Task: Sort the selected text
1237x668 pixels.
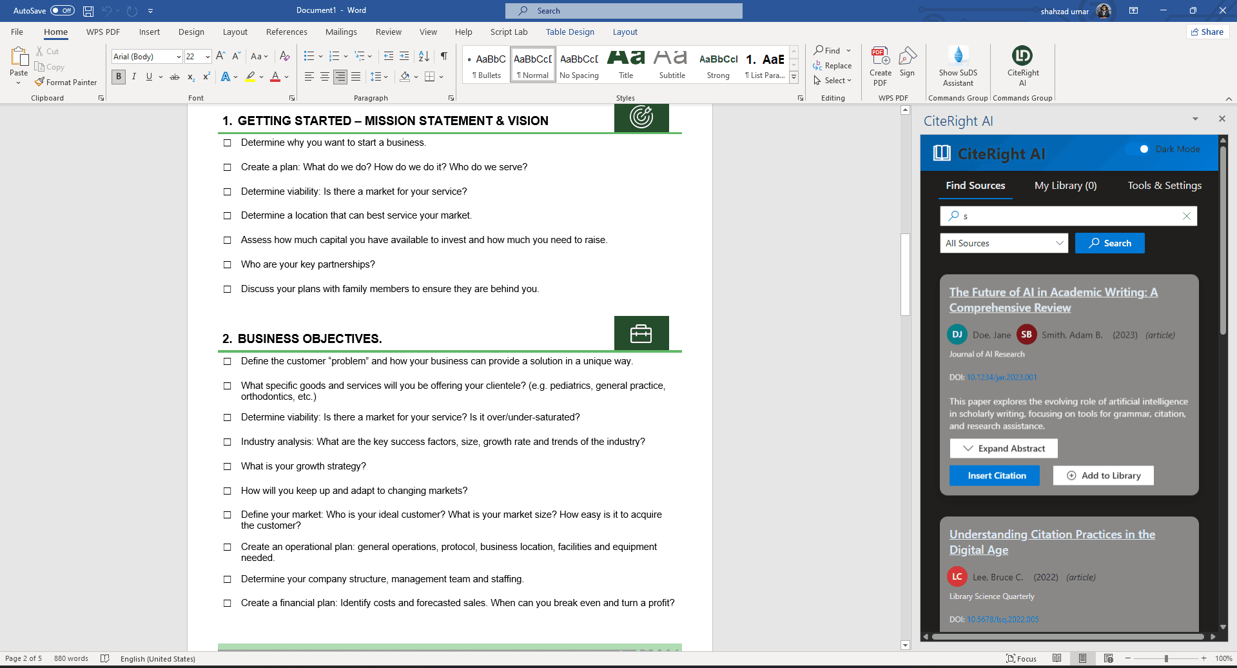Action: pyautogui.click(x=424, y=56)
